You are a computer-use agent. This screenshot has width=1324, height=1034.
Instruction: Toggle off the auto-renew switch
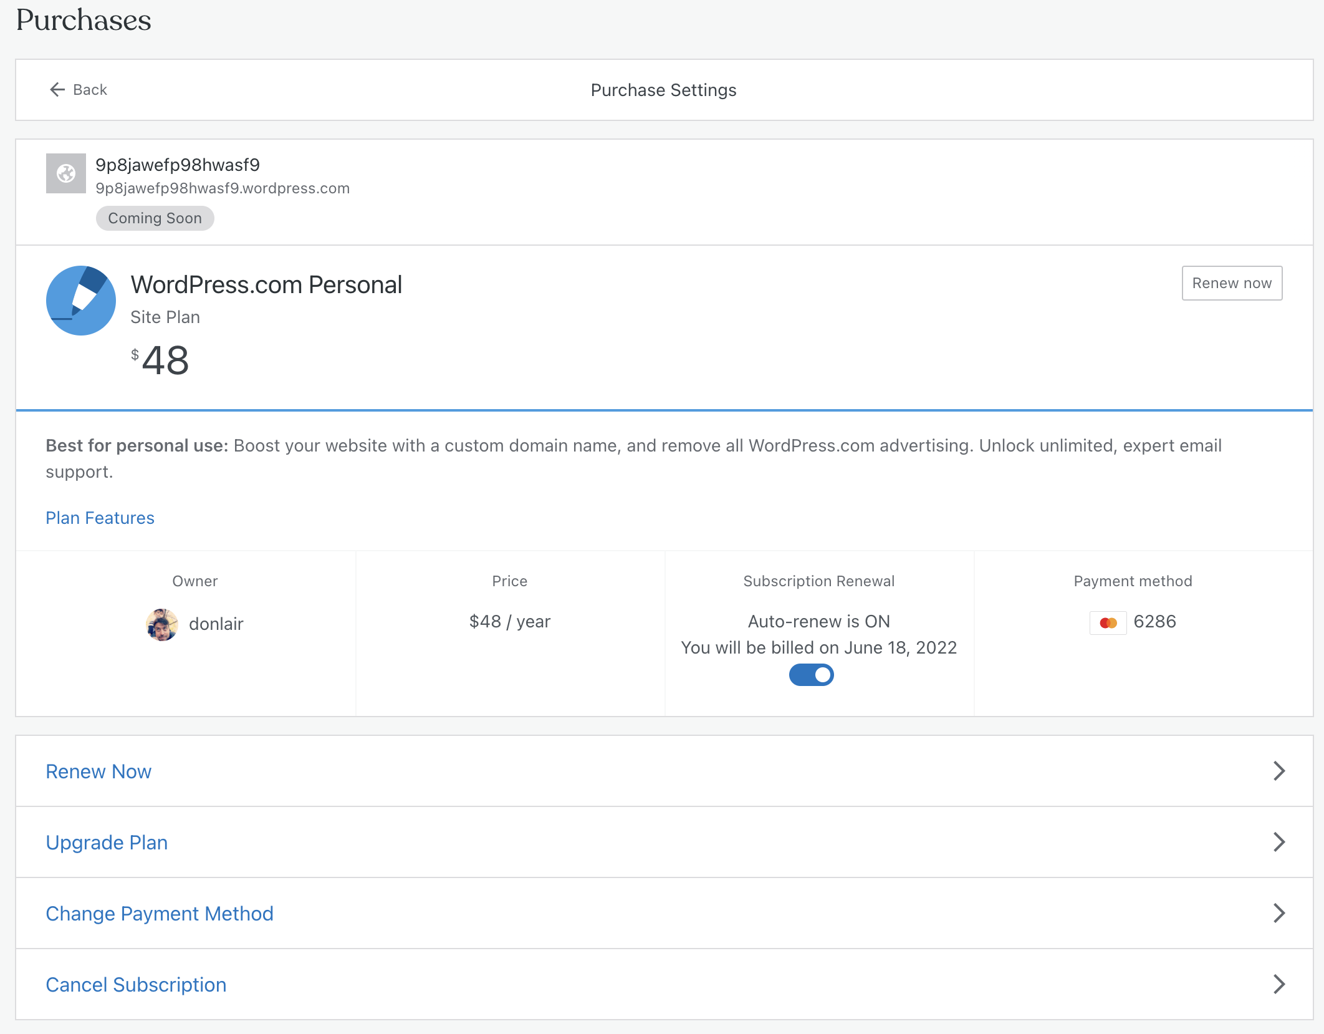(812, 675)
